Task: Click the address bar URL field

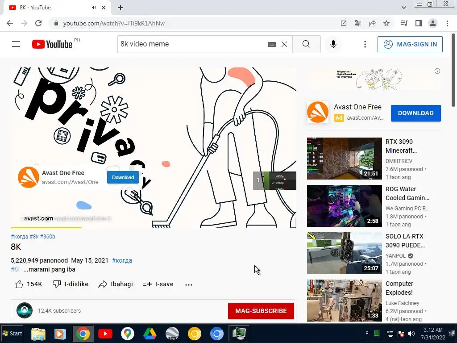Action: [x=192, y=23]
